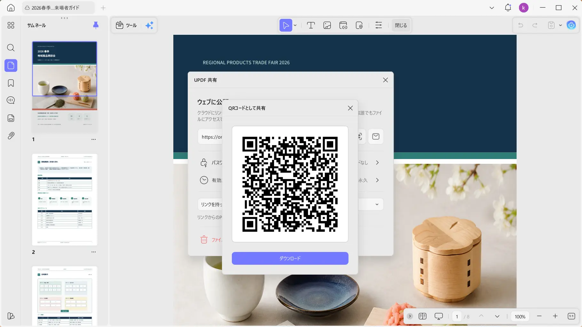This screenshot has height=327, width=582.
Task: Close the UPDF 共有 dialog
Action: coord(385,80)
